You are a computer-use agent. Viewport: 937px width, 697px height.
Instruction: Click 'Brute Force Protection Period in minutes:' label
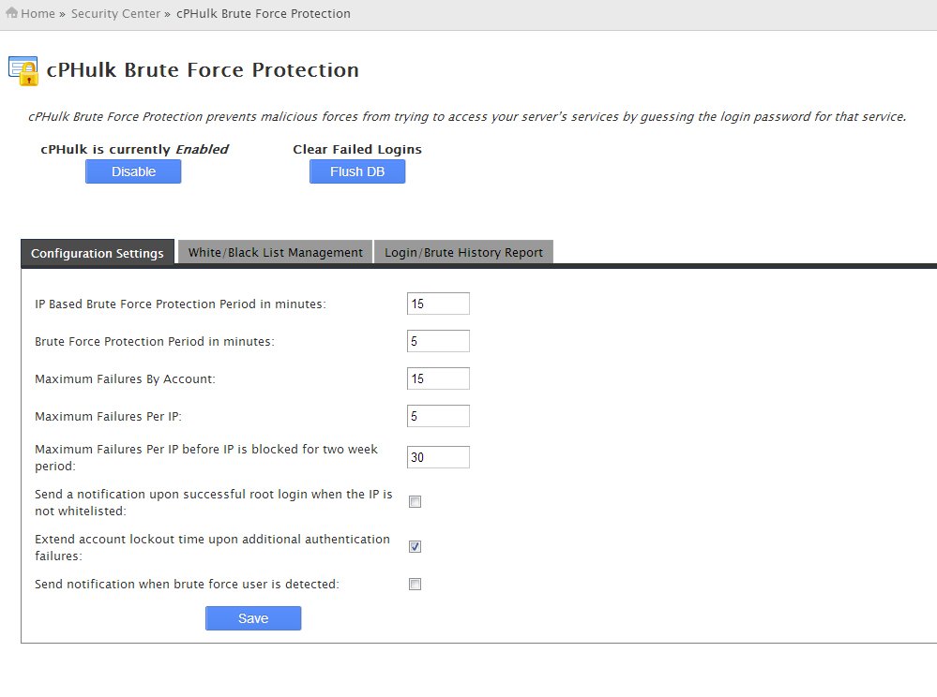click(155, 341)
